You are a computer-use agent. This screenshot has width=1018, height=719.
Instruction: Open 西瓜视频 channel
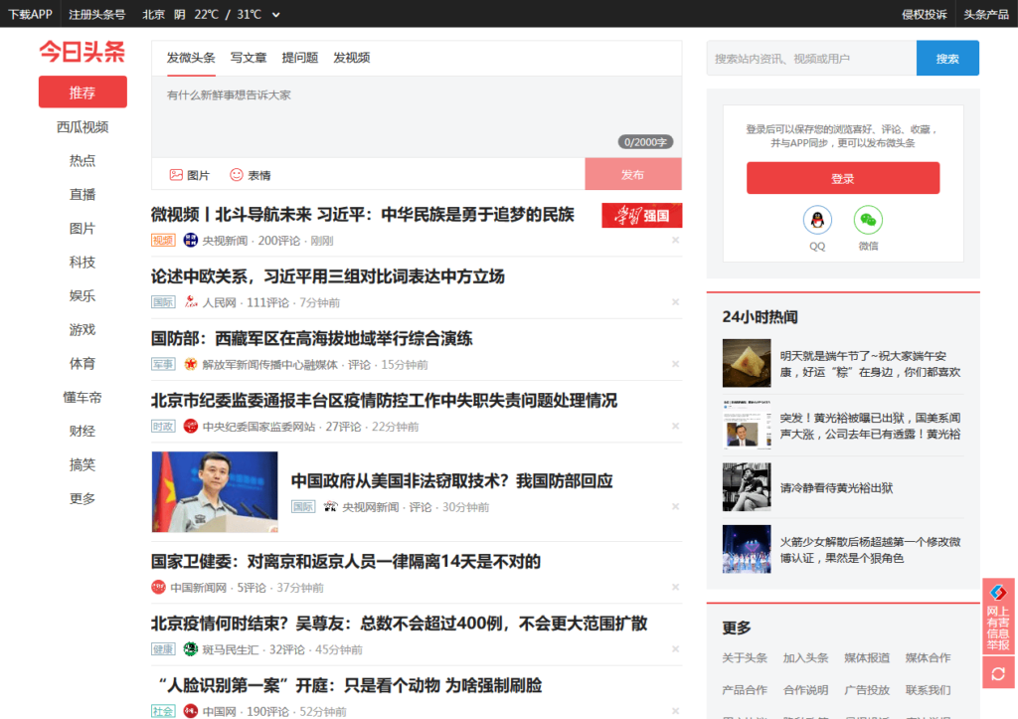(83, 126)
